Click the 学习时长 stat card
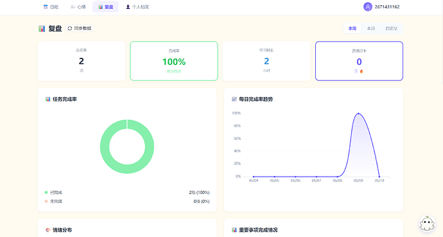Viewport: 443px width, 237px height. 266,61
